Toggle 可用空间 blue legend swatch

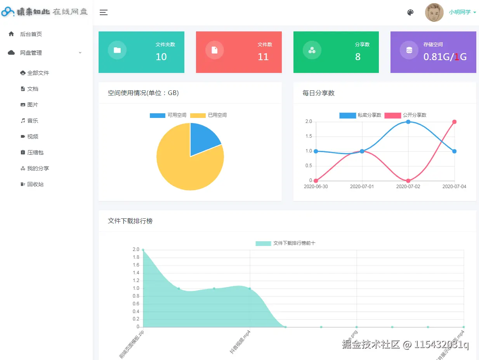pos(158,115)
